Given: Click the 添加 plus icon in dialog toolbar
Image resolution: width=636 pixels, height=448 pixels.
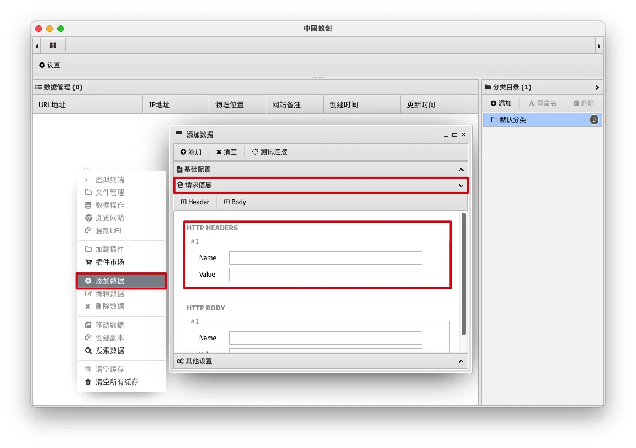Looking at the screenshot, I should 191,152.
